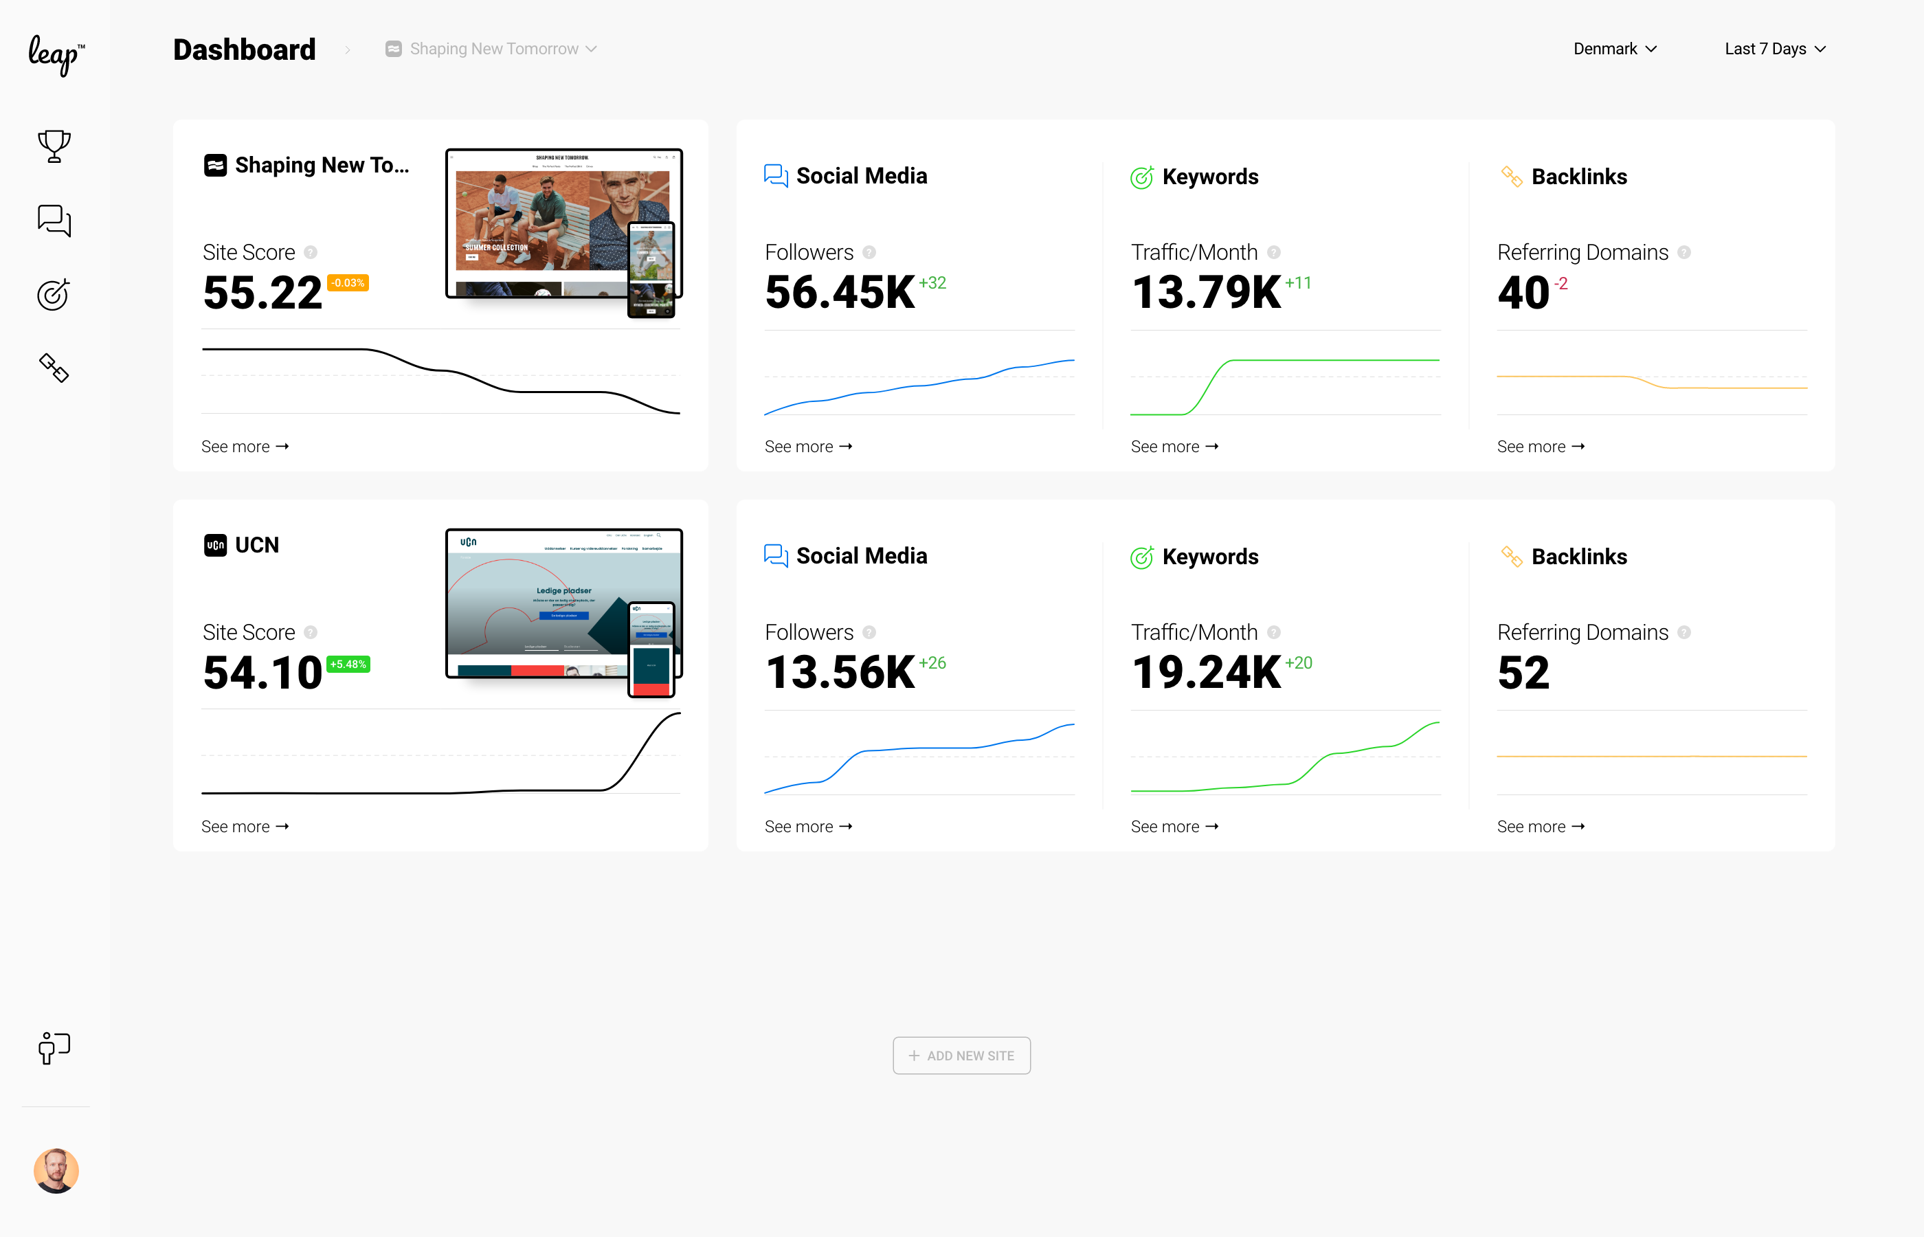Click See more under 13.79K traffic

point(1174,447)
